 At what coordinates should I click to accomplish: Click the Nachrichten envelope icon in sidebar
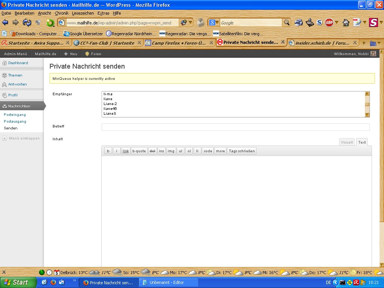[x=4, y=106]
